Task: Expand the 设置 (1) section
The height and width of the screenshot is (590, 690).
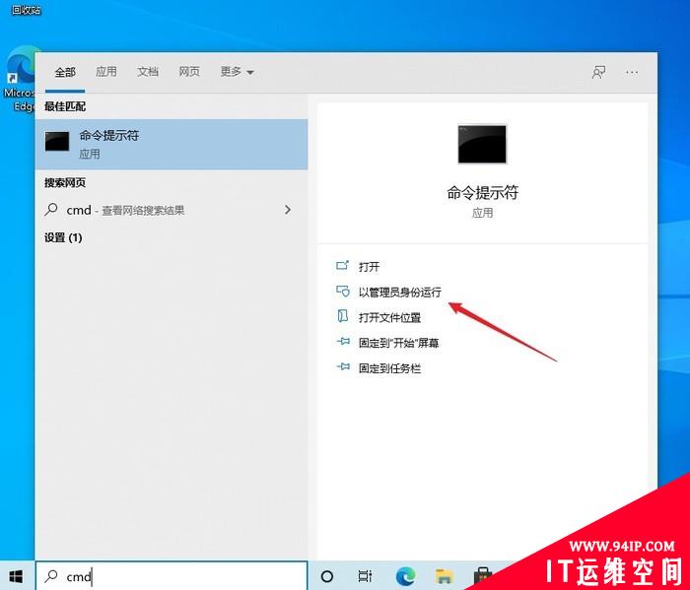Action: point(63,237)
